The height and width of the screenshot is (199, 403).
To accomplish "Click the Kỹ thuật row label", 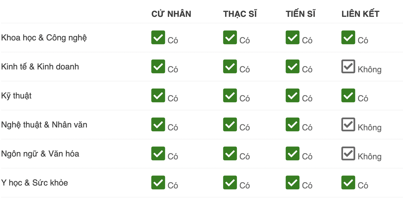I will [16, 96].
